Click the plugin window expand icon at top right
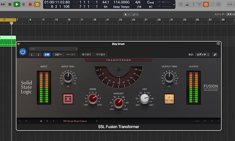This screenshot has width=235, height=141. (218, 44)
